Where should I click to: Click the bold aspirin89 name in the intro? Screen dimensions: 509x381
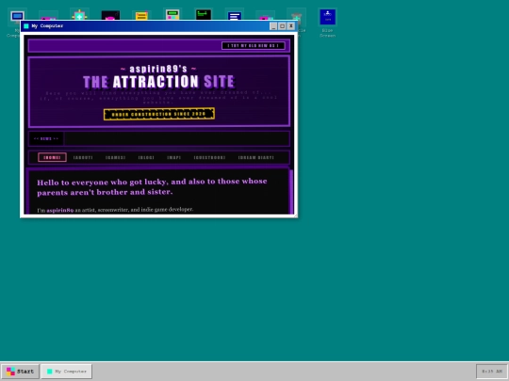(60, 211)
